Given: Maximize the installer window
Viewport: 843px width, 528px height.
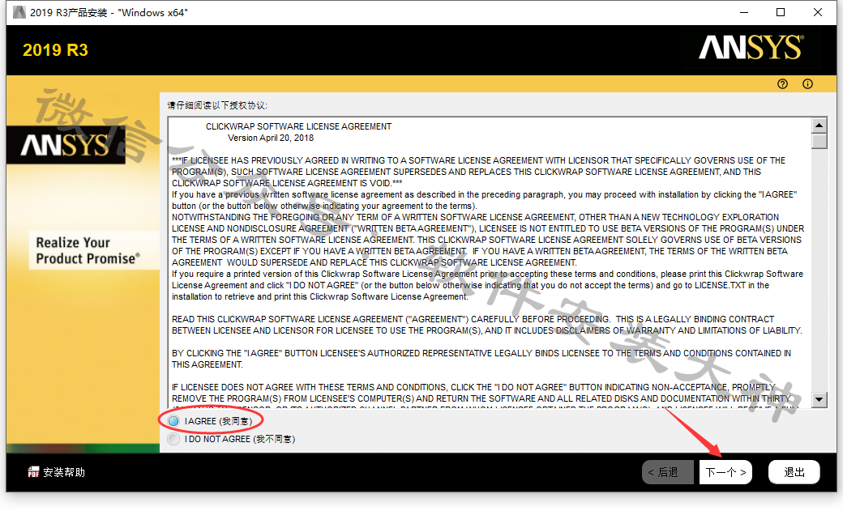Looking at the screenshot, I should coord(781,12).
